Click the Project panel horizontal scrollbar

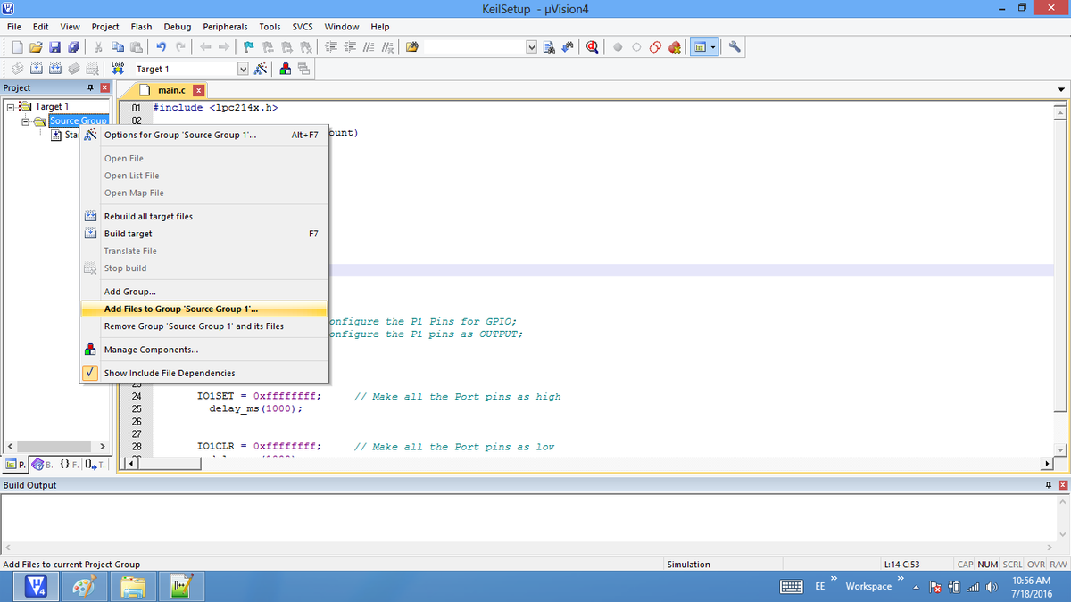56,446
